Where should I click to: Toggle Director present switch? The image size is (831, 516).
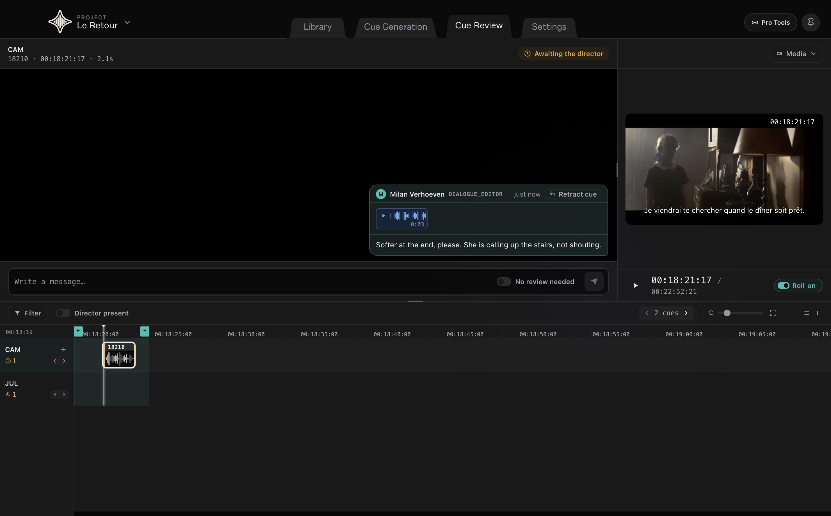point(63,313)
